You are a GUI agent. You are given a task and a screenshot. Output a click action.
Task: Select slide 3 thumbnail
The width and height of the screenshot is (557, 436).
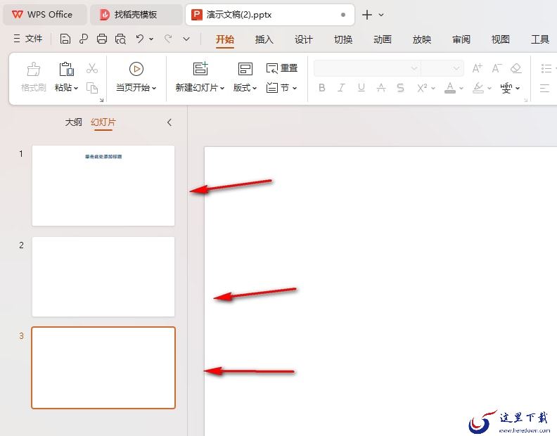103,368
